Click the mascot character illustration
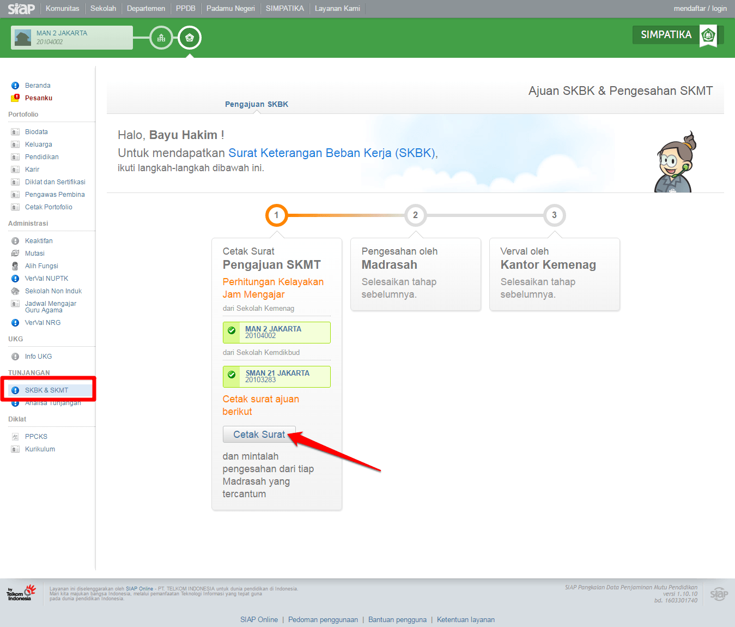735x627 pixels. point(676,161)
